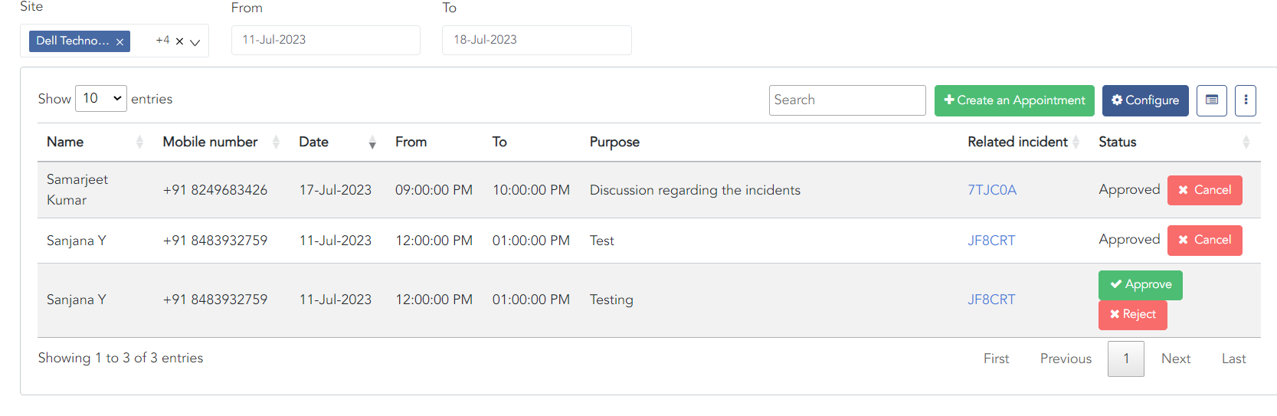The height and width of the screenshot is (416, 1277).
Task: Approve Sanjana Y's Testing appointment
Action: pos(1140,284)
